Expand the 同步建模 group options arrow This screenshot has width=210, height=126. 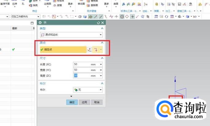[x=109, y=11]
